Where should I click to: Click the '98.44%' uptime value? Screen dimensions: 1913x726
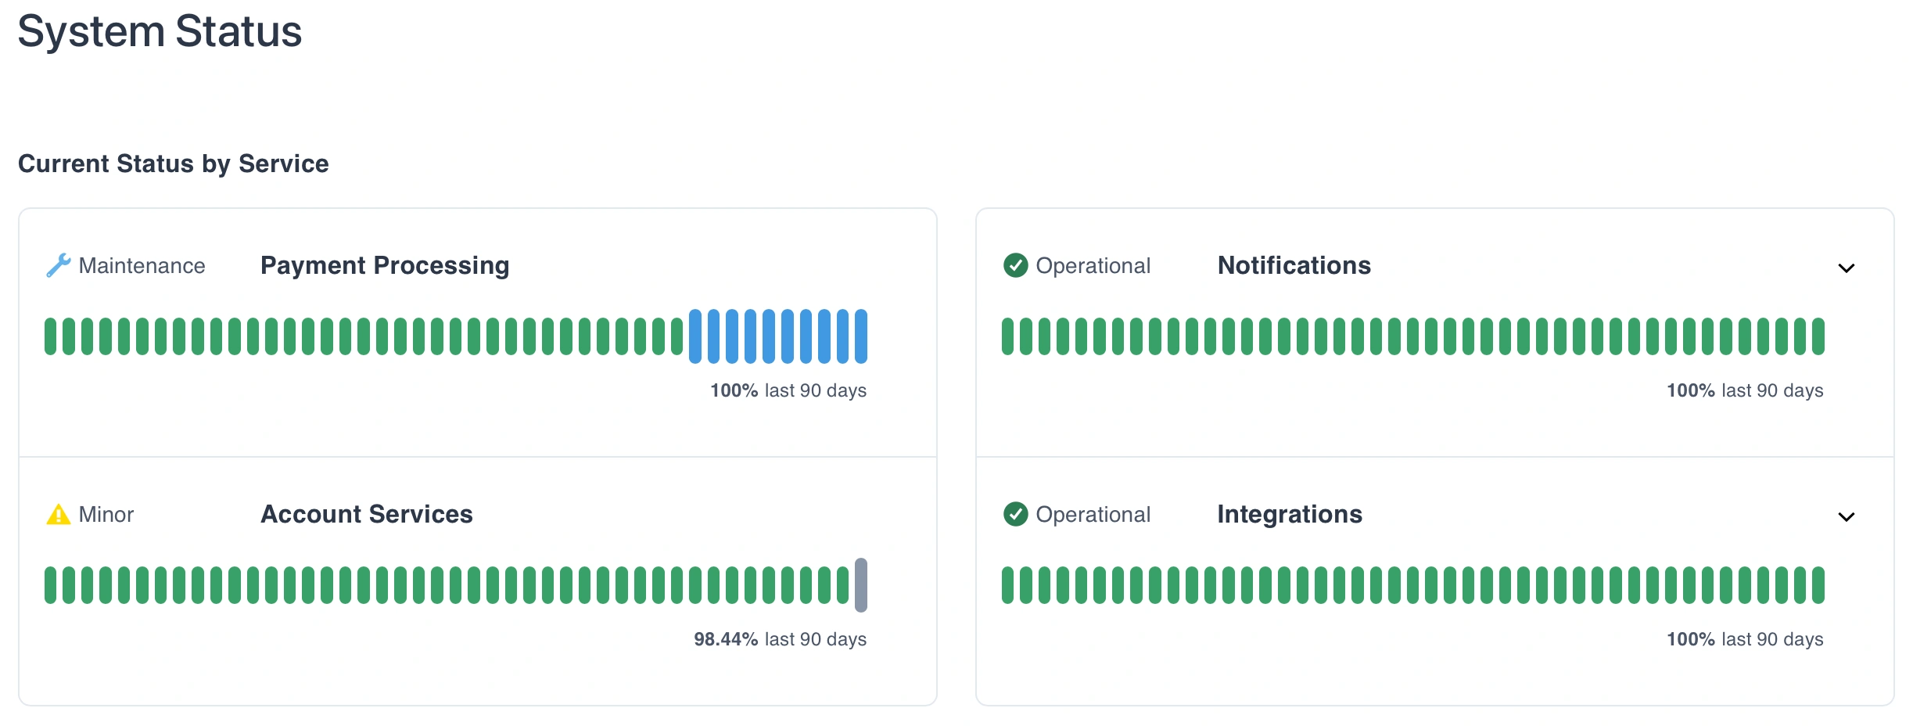pos(726,639)
